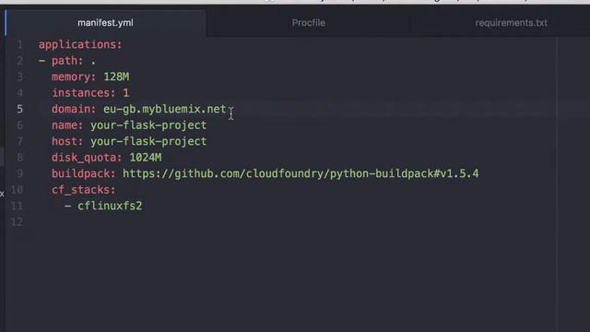Select the 1024M disk quota value

tap(146, 158)
